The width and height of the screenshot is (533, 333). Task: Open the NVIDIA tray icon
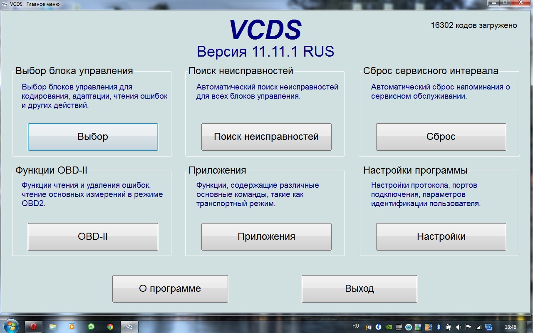[389, 327]
